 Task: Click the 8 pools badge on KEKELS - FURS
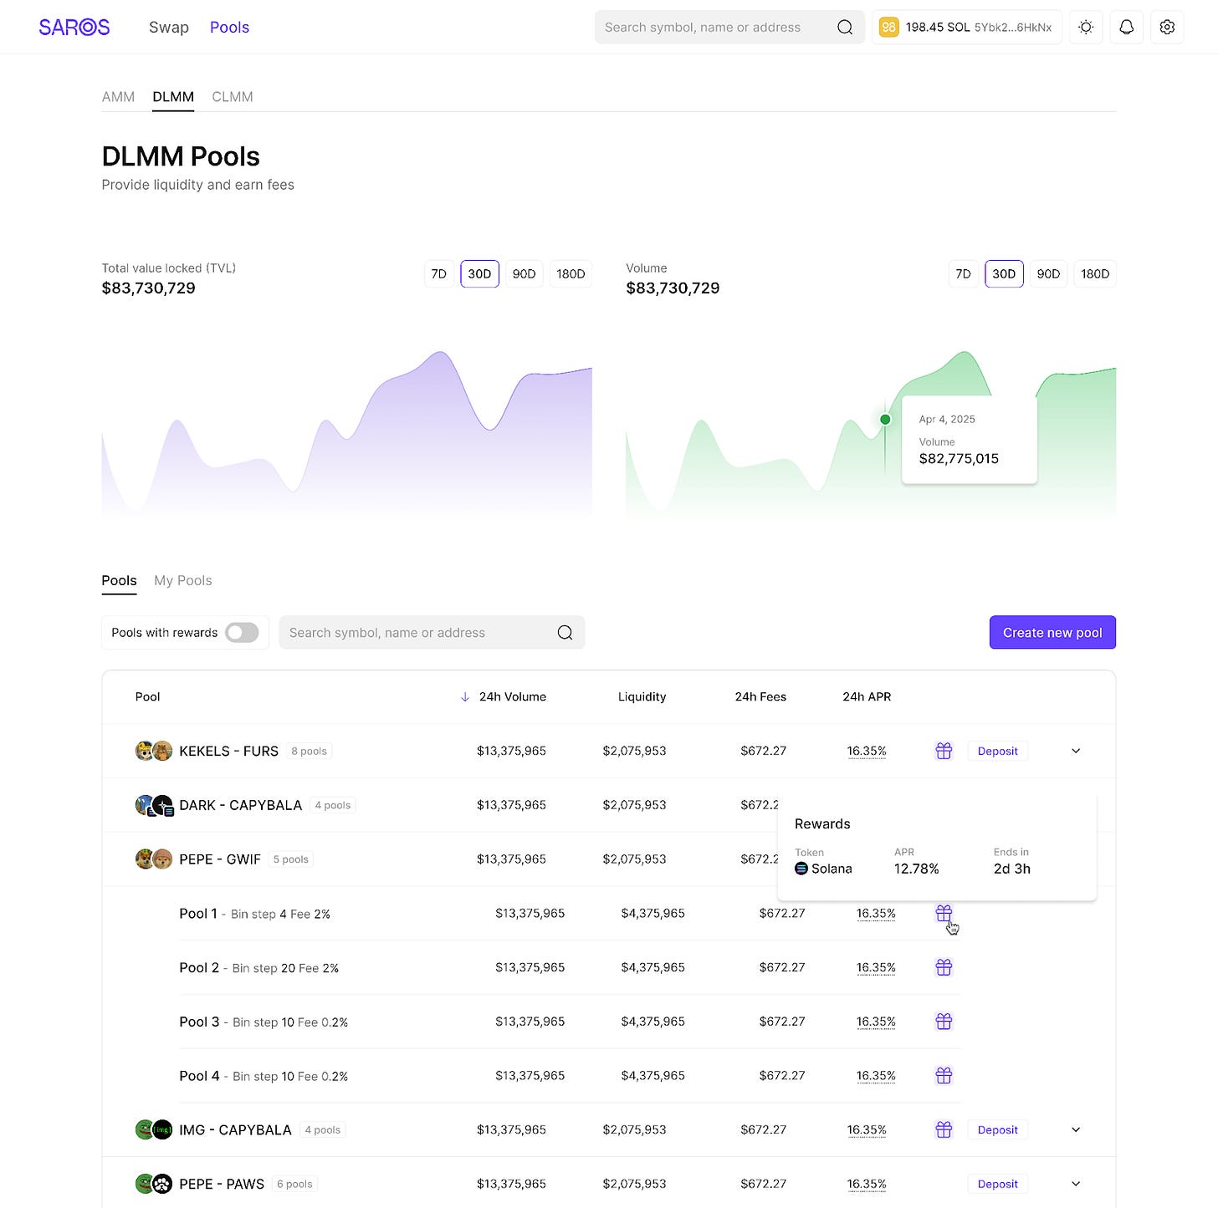pos(309,751)
